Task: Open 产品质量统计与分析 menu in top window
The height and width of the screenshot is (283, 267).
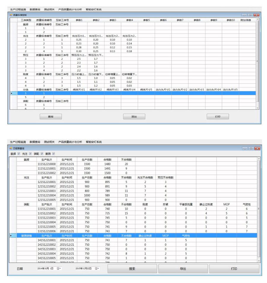Action: click(70, 9)
